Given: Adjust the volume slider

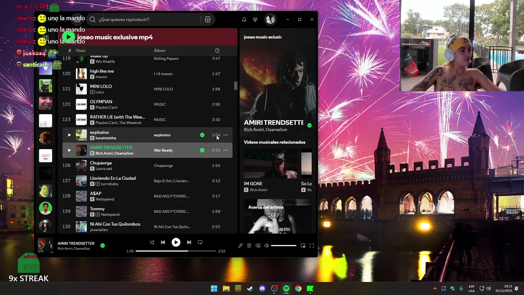Looking at the screenshot, I should (283, 245).
